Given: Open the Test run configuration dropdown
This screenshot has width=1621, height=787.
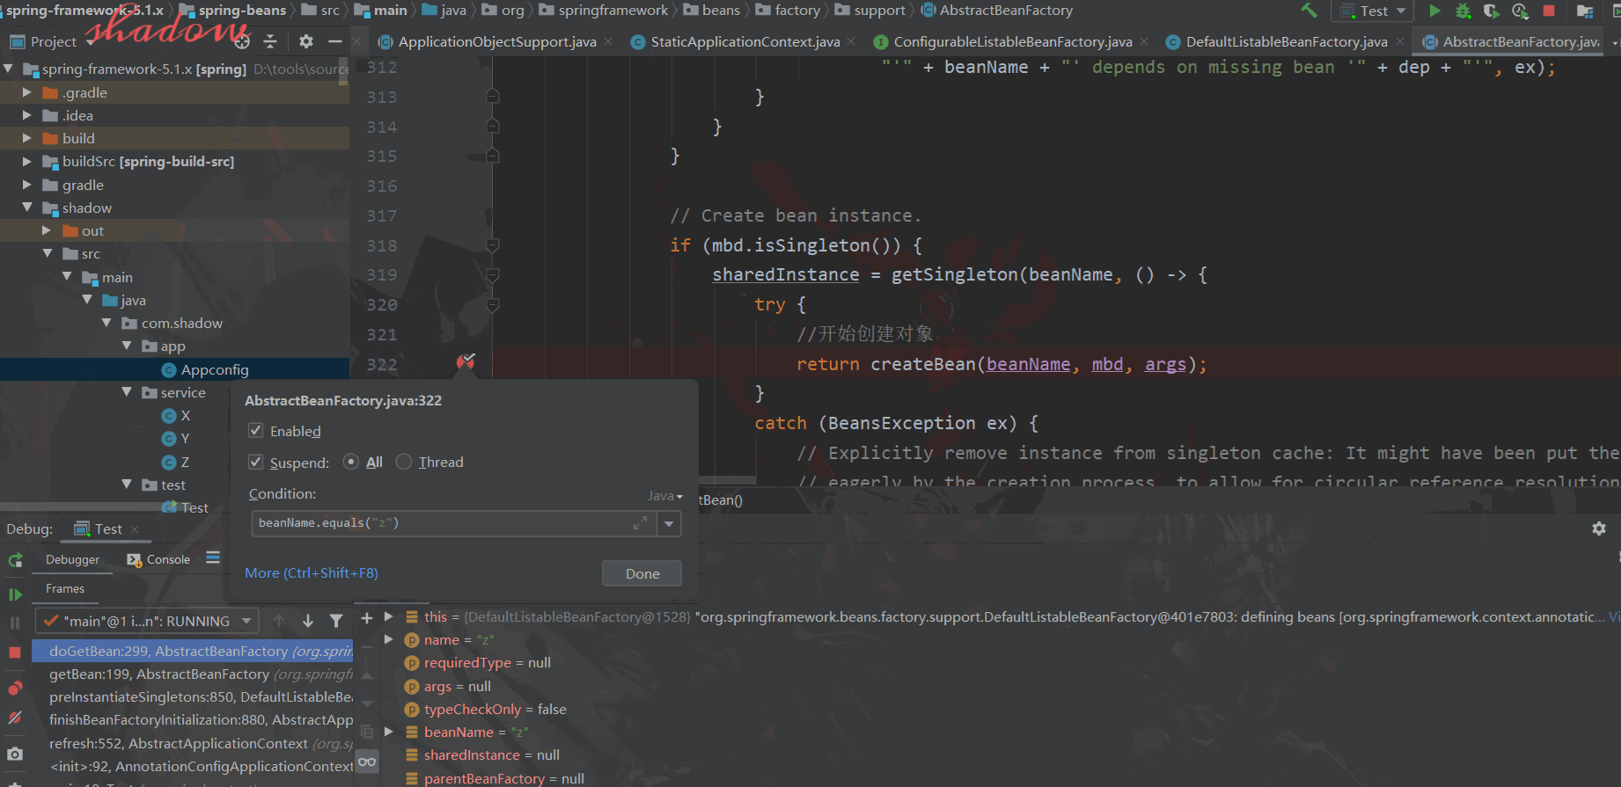Looking at the screenshot, I should point(1373,11).
